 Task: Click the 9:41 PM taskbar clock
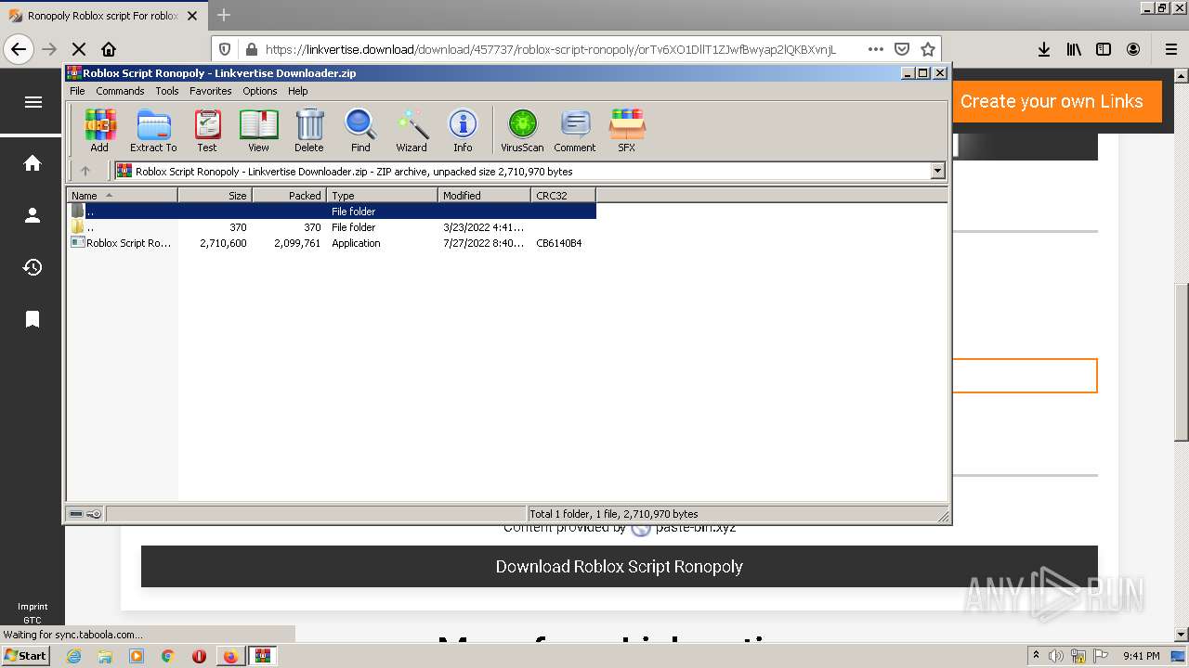[x=1142, y=656]
